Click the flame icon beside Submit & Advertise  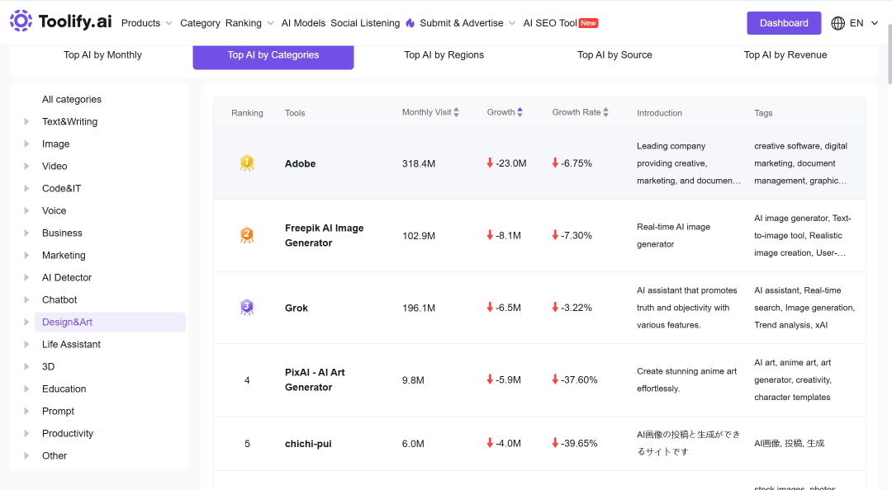pos(410,23)
